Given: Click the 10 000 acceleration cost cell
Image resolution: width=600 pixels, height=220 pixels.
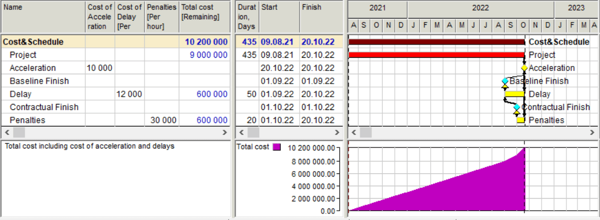Looking at the screenshot, I should click(x=100, y=68).
